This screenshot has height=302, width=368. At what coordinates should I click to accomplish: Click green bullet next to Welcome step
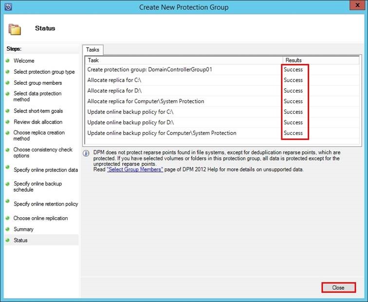click(x=7, y=60)
